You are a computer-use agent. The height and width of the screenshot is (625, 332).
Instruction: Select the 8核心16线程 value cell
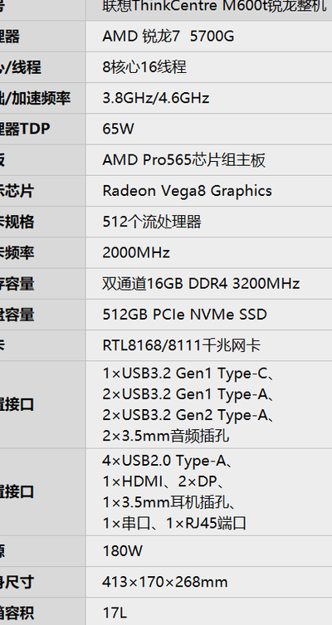pos(209,67)
